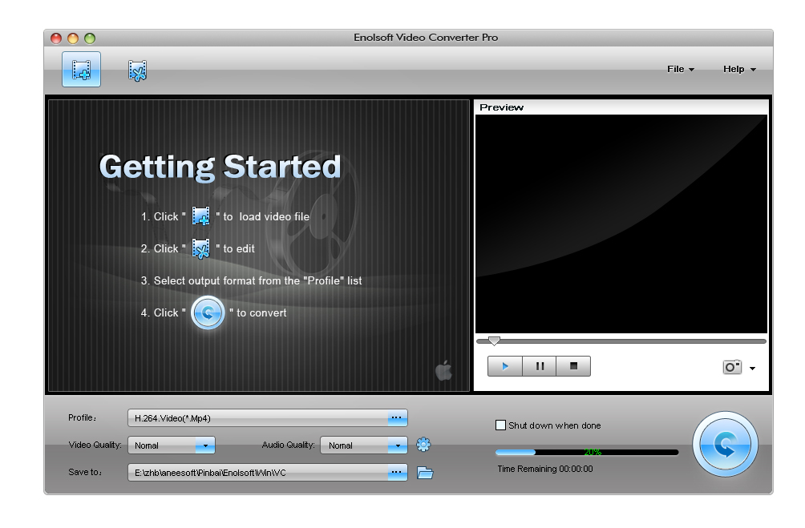This screenshot has width=805, height=528.
Task: Click the conversion progress bar
Action: tap(587, 453)
